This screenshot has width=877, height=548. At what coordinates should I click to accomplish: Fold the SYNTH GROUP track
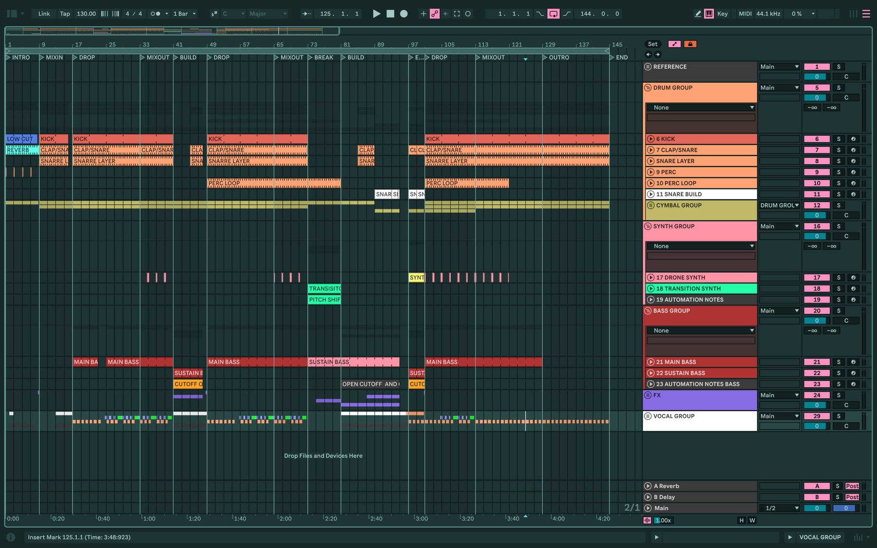(x=648, y=226)
